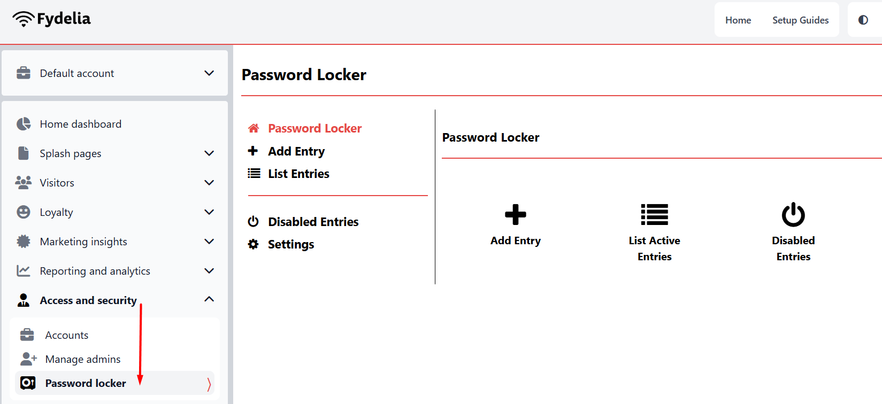Expand the Splash pages section

(x=209, y=153)
